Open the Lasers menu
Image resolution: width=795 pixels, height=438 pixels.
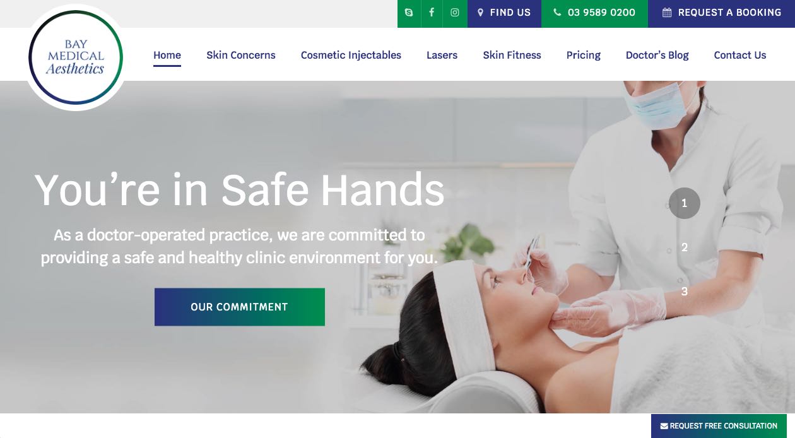click(x=442, y=55)
